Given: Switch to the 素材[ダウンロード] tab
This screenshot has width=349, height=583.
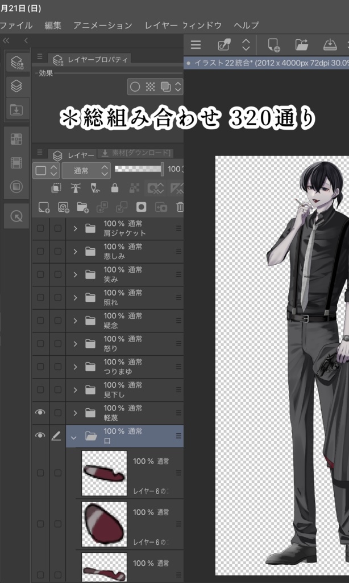Looking at the screenshot, I should pos(136,153).
